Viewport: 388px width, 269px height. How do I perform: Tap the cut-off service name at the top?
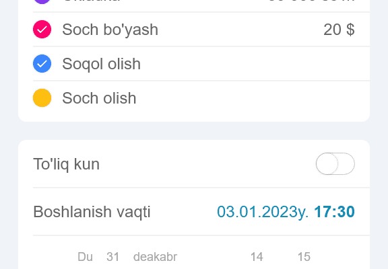[92, 1]
